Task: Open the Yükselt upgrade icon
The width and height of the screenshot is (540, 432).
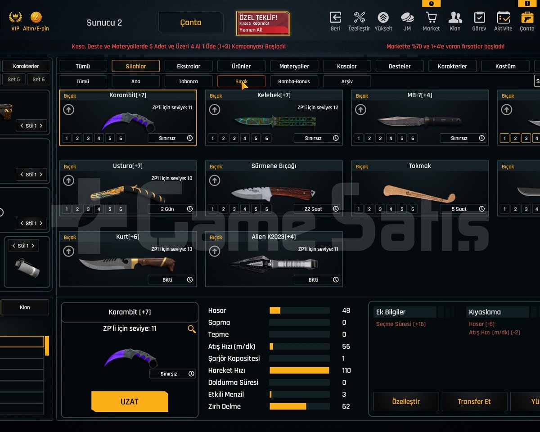Action: (x=383, y=18)
